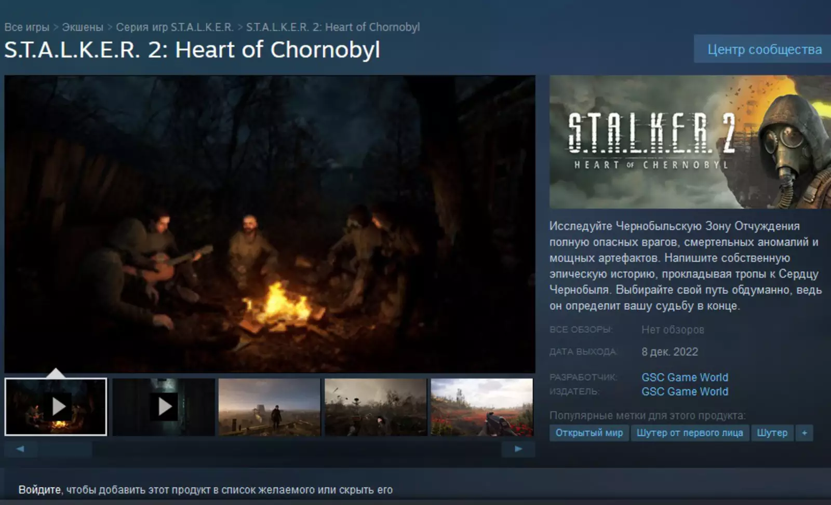This screenshot has width=831, height=505.
Task: Open the Экшены breadcrumb category
Action: click(x=83, y=27)
